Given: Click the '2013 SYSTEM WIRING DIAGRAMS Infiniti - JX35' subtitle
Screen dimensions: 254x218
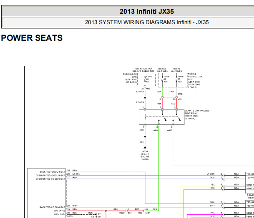Looking at the screenshot, I should point(146,22).
